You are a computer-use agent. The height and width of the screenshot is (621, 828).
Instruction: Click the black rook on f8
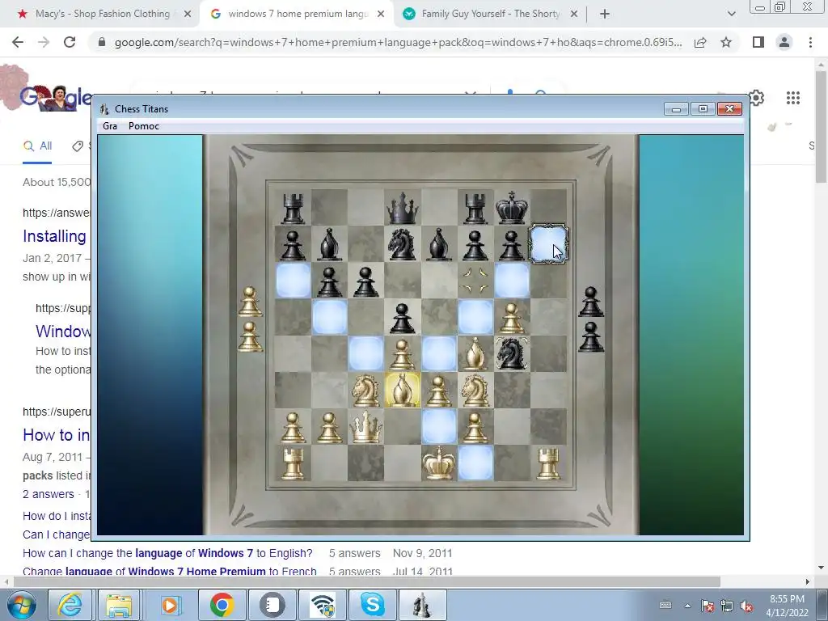pos(475,208)
